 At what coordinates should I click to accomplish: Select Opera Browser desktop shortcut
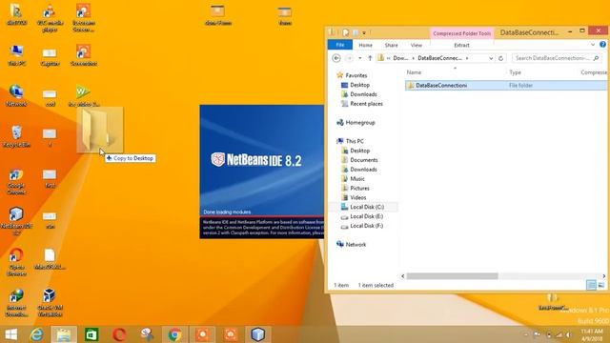16,262
